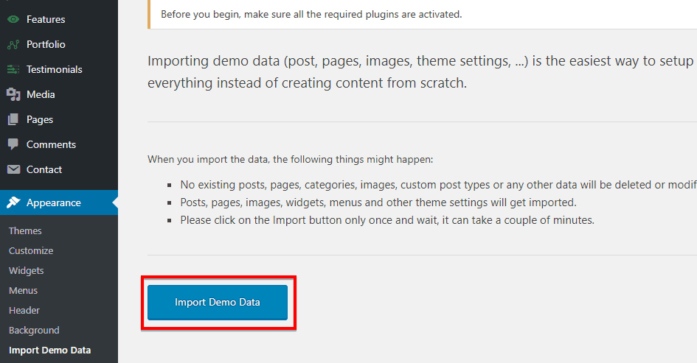Click the Comments speech bubble icon
Viewport: 697px width, 363px height.
click(x=13, y=144)
